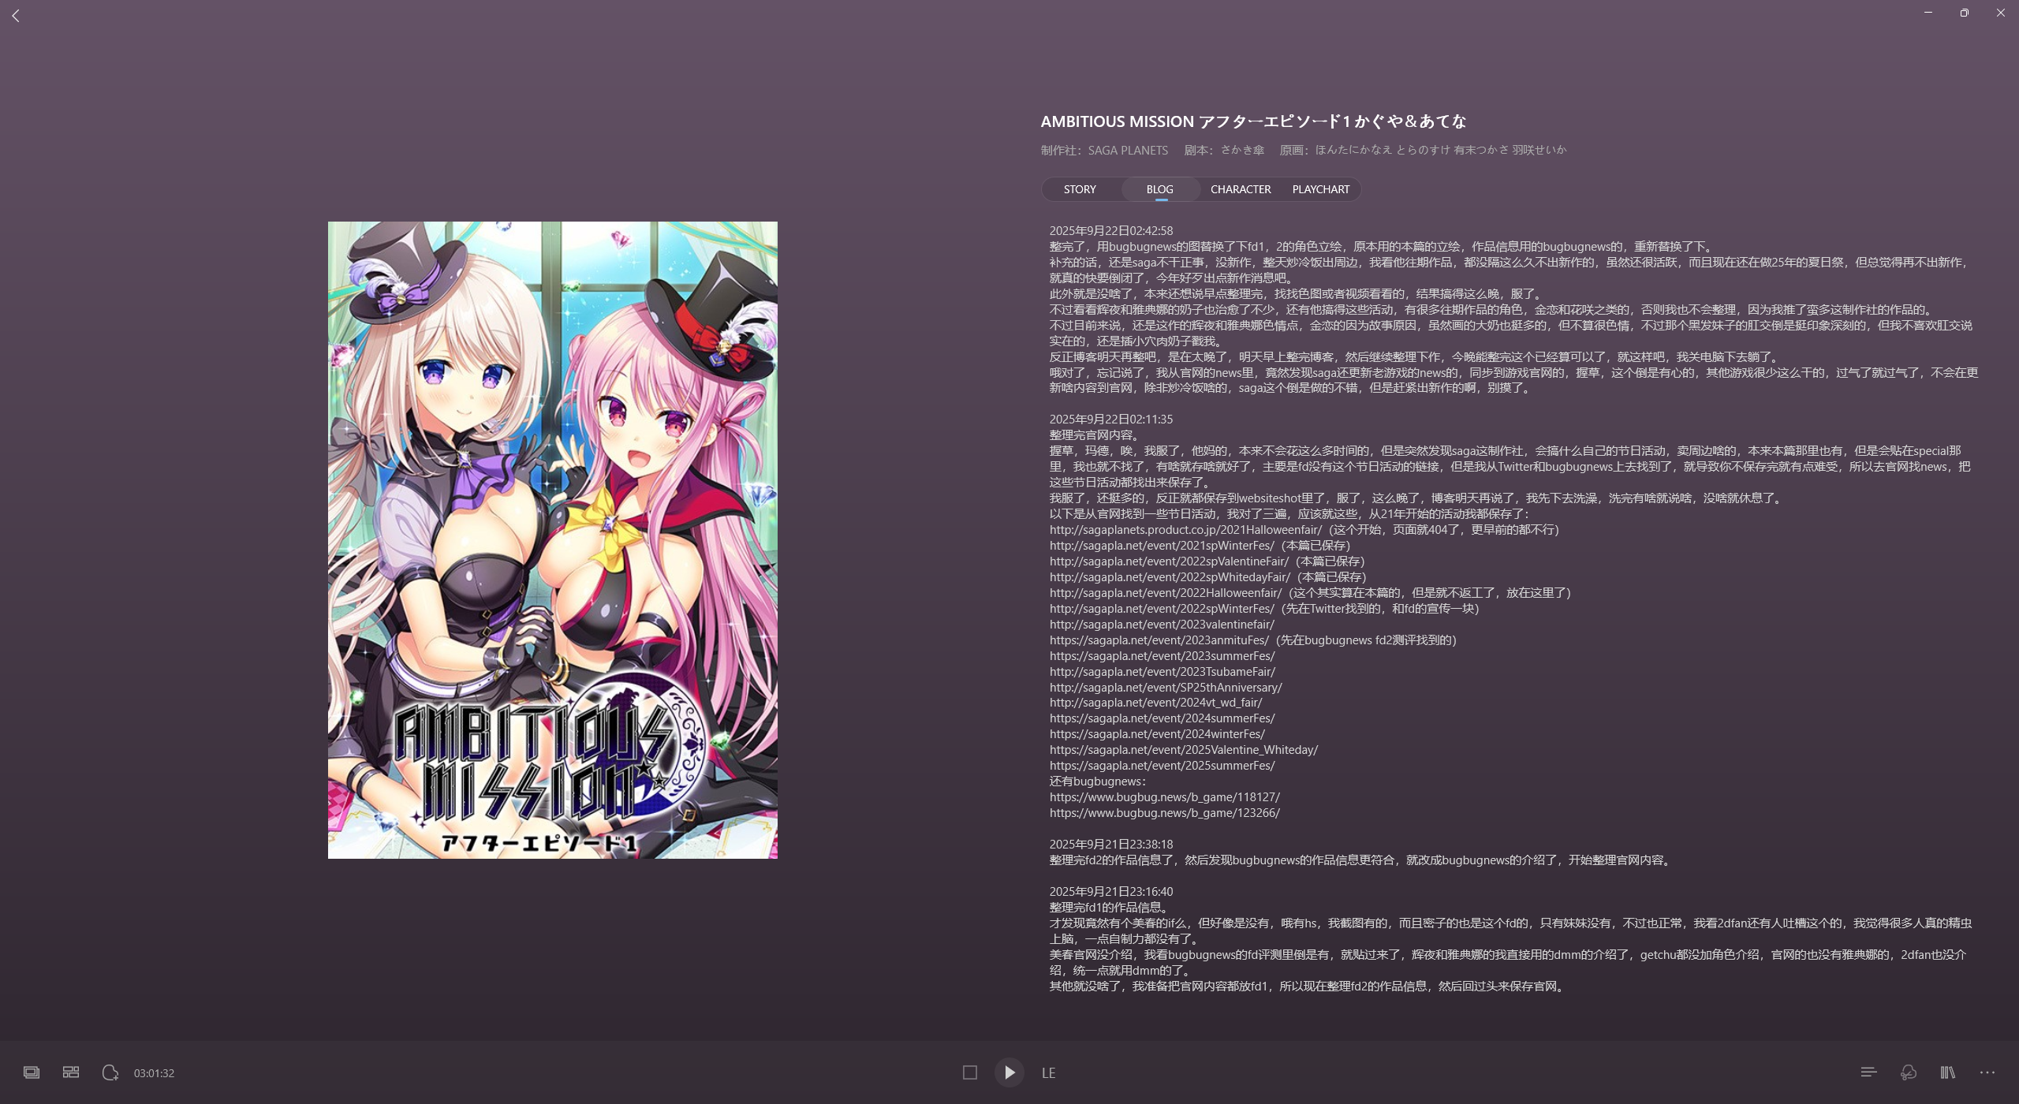
Task: Start the game with the play button
Action: pyautogui.click(x=1009, y=1072)
